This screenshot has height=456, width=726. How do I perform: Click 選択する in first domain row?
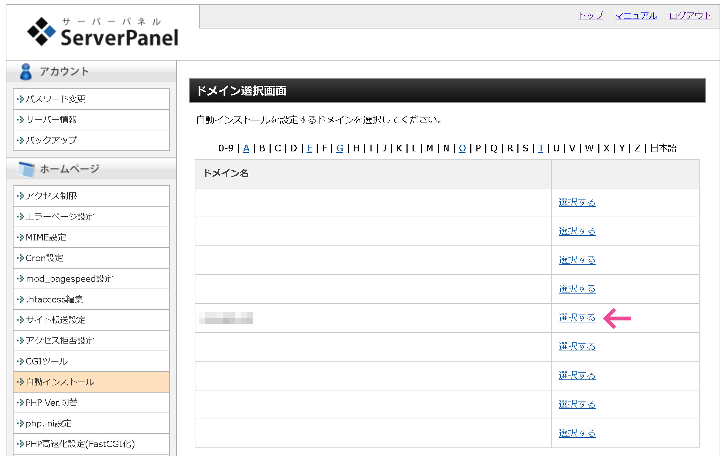pyautogui.click(x=577, y=202)
